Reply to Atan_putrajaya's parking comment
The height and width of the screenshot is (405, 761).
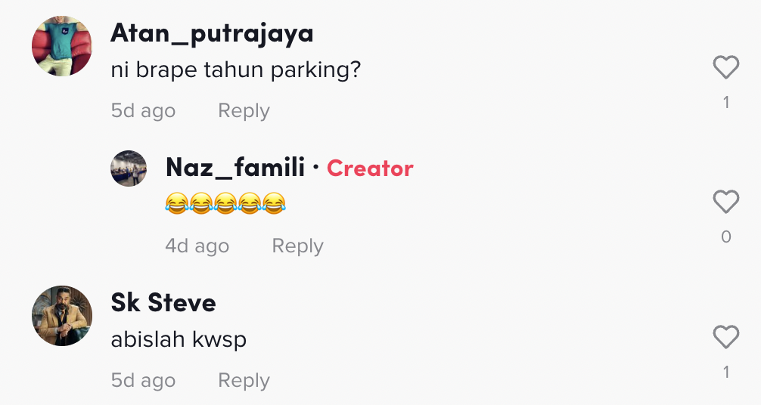click(244, 110)
